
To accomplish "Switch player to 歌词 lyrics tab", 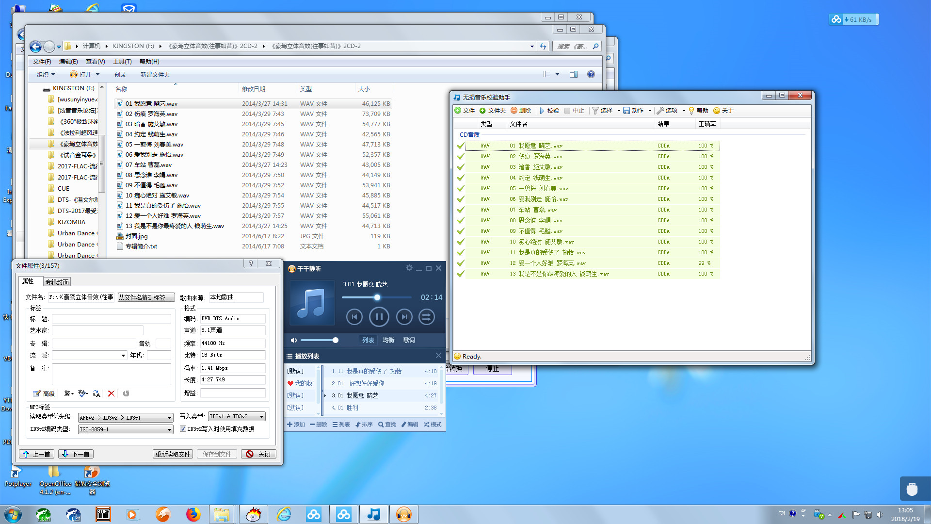I will coord(409,340).
